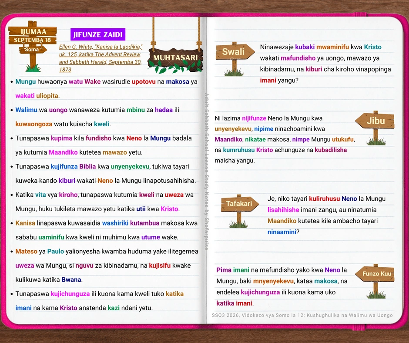The image size is (409, 343).
Task: Click the reflection text 'Je, niko tayari kuliruhusu Neno'
Action: tap(326, 198)
